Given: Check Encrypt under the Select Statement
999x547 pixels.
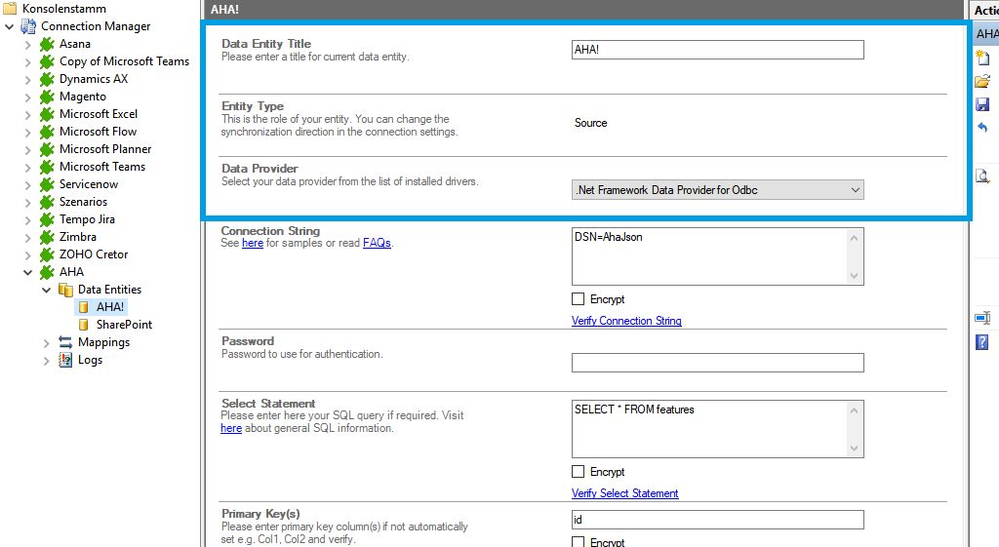Looking at the screenshot, I should click(579, 472).
